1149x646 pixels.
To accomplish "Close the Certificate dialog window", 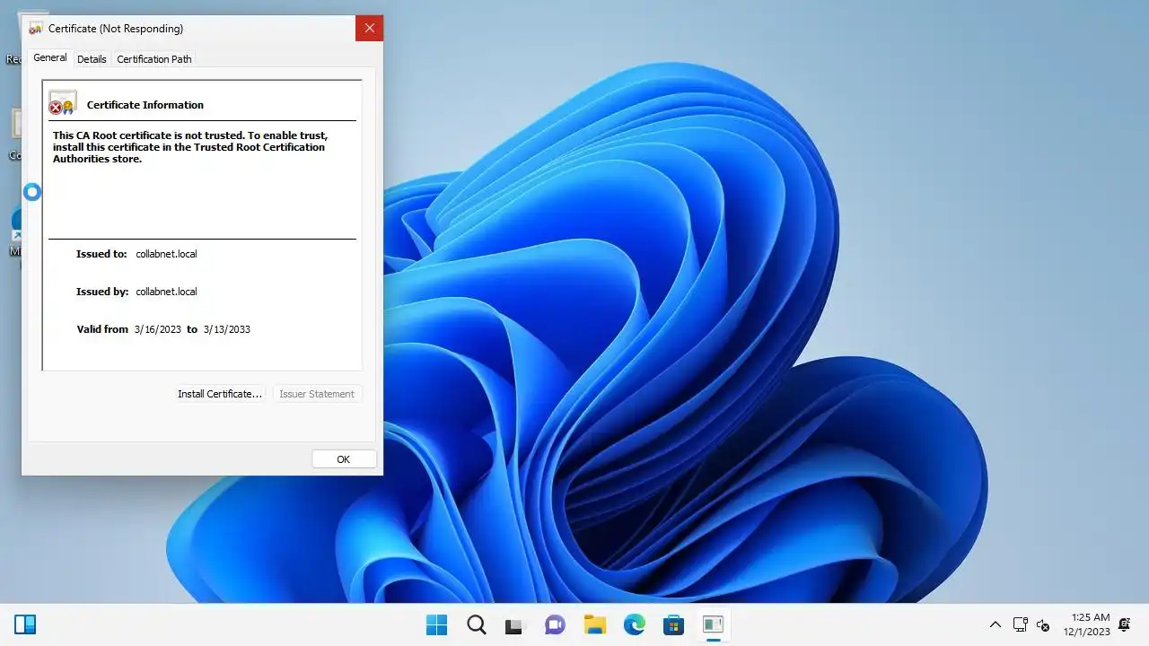I will point(369,29).
